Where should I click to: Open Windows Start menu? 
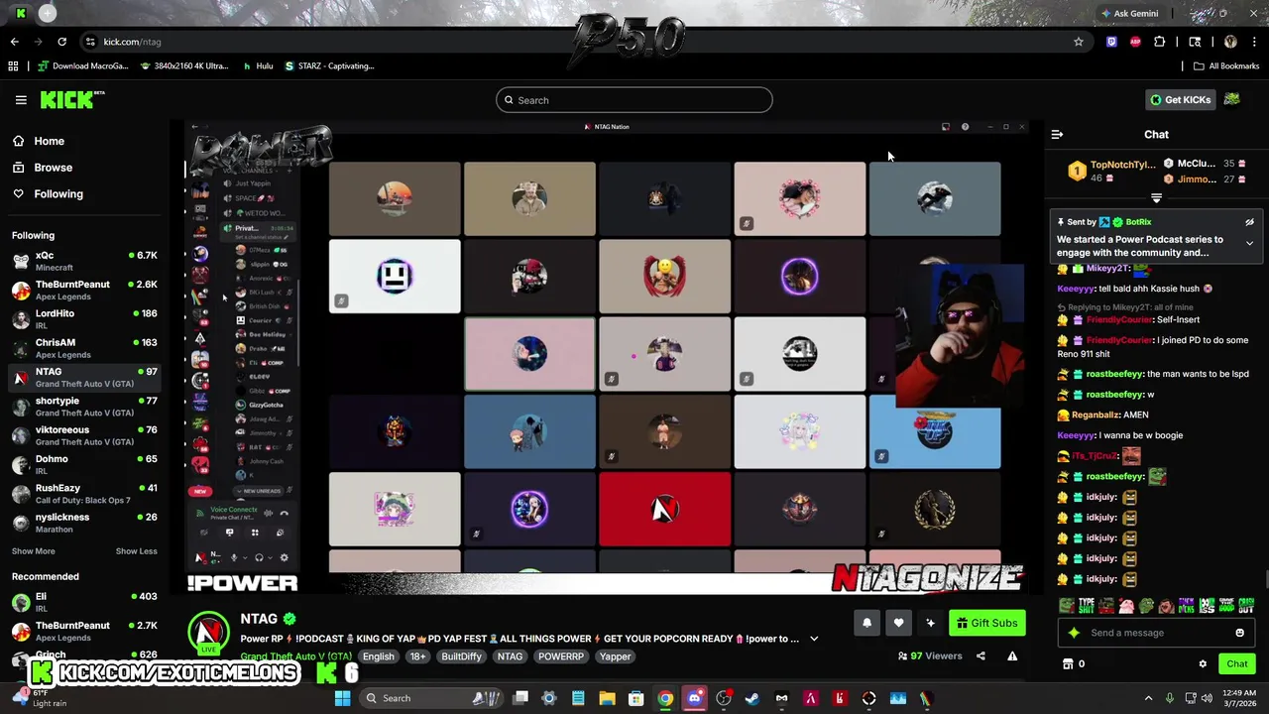click(342, 698)
